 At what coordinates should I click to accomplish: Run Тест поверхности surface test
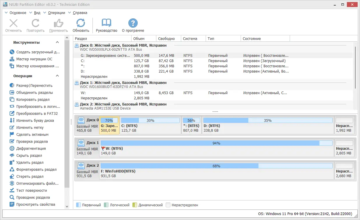pyautogui.click(x=32, y=191)
